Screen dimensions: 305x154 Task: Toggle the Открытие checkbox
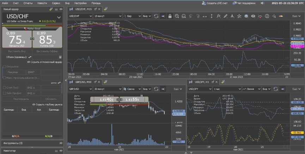click(4, 67)
